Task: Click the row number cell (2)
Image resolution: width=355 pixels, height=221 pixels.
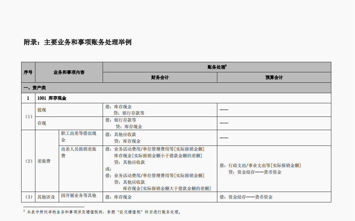Action: click(x=28, y=161)
